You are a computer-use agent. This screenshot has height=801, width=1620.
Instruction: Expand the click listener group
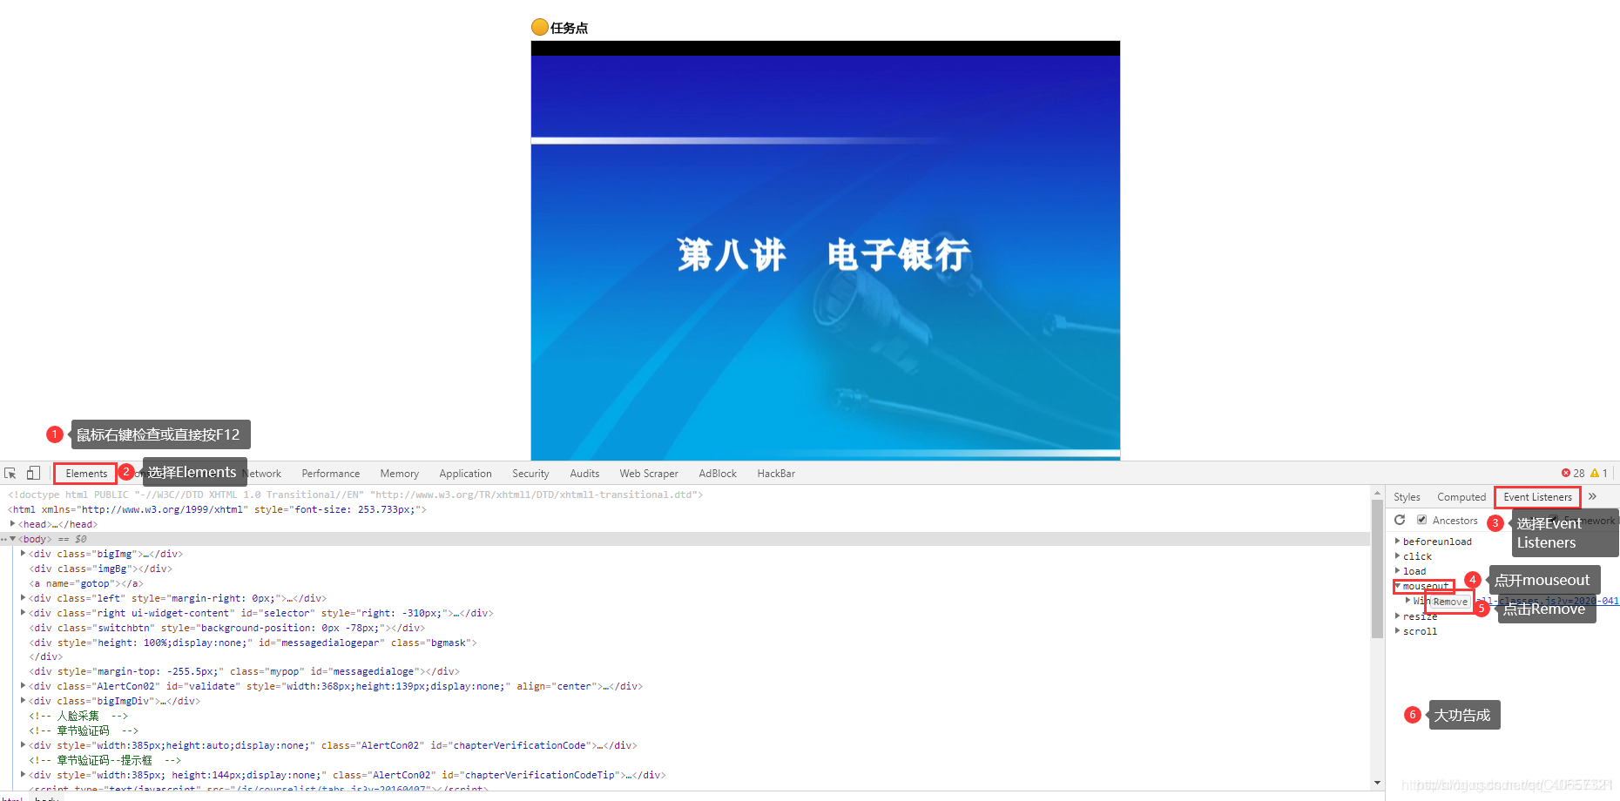point(1398,556)
